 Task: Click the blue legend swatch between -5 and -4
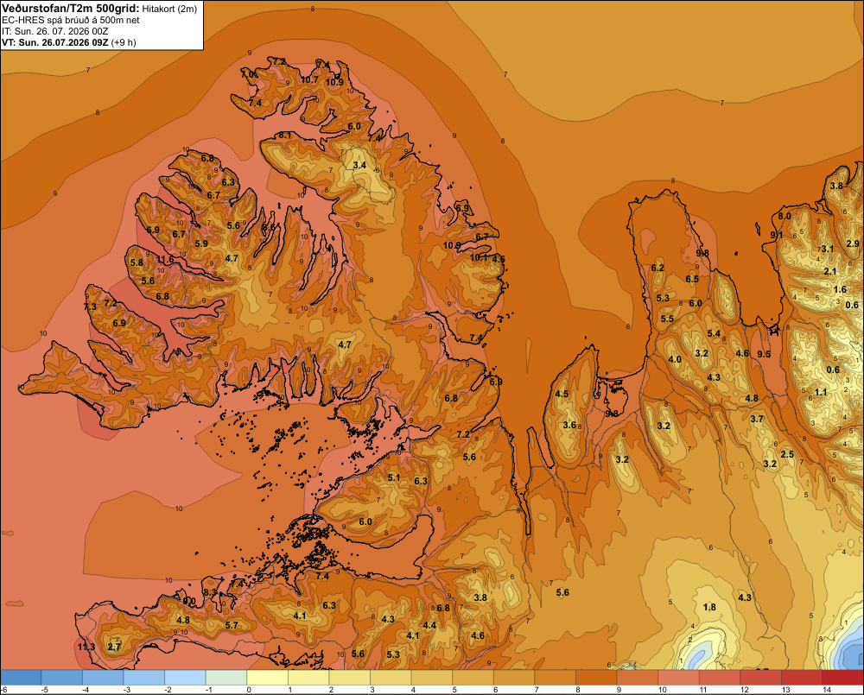pyautogui.click(x=61, y=678)
